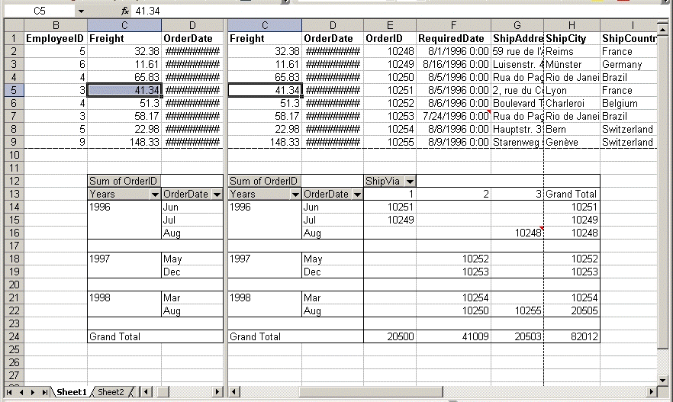
Task: Switch to the Sheet2 tab
Action: tap(111, 392)
